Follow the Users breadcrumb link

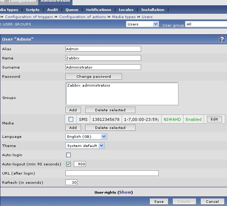click(x=147, y=17)
